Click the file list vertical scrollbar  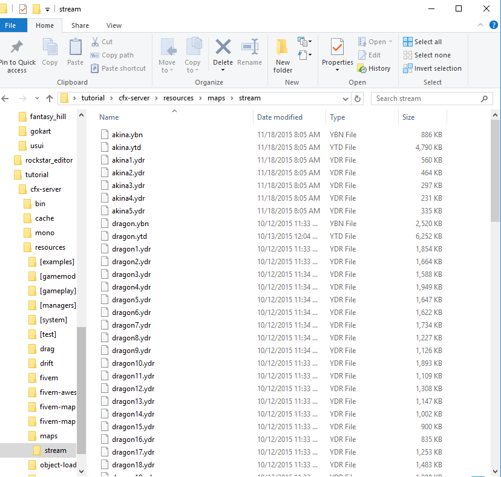(x=495, y=171)
